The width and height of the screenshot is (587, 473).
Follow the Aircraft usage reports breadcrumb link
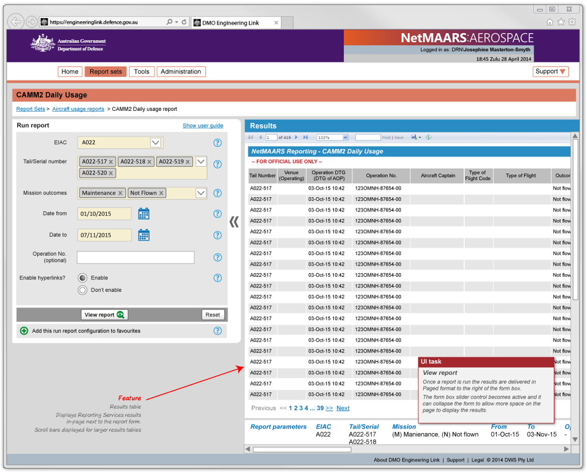(78, 109)
